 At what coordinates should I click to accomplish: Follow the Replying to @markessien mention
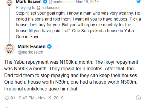(48, 8)
